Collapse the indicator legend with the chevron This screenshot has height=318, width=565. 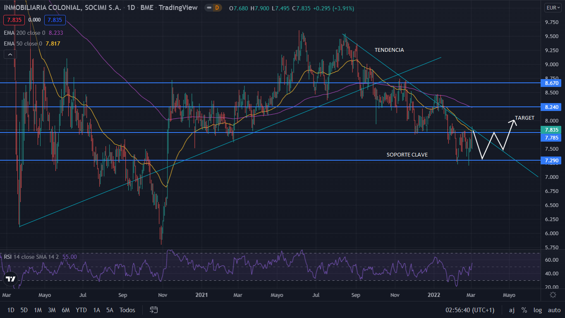pos(10,54)
